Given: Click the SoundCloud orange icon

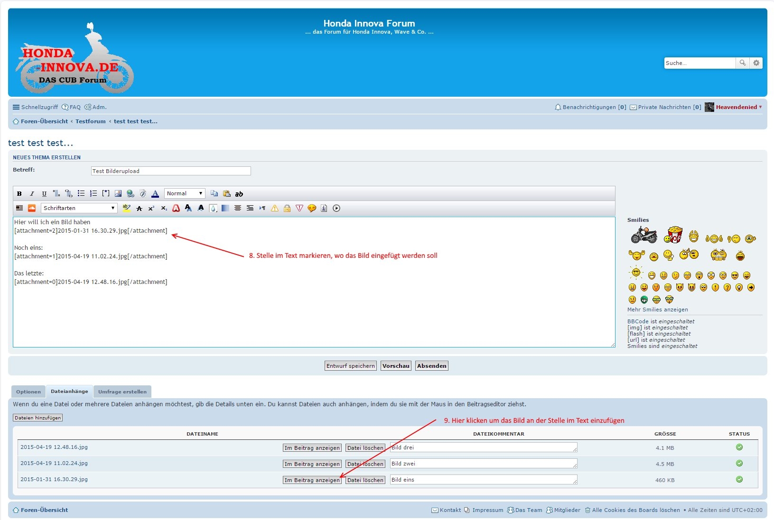Looking at the screenshot, I should click(32, 208).
